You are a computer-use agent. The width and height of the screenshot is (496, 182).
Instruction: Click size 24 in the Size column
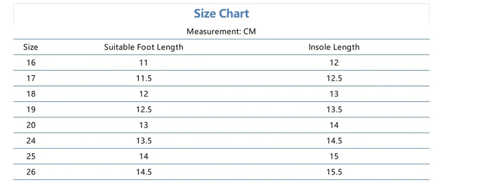pos(31,141)
